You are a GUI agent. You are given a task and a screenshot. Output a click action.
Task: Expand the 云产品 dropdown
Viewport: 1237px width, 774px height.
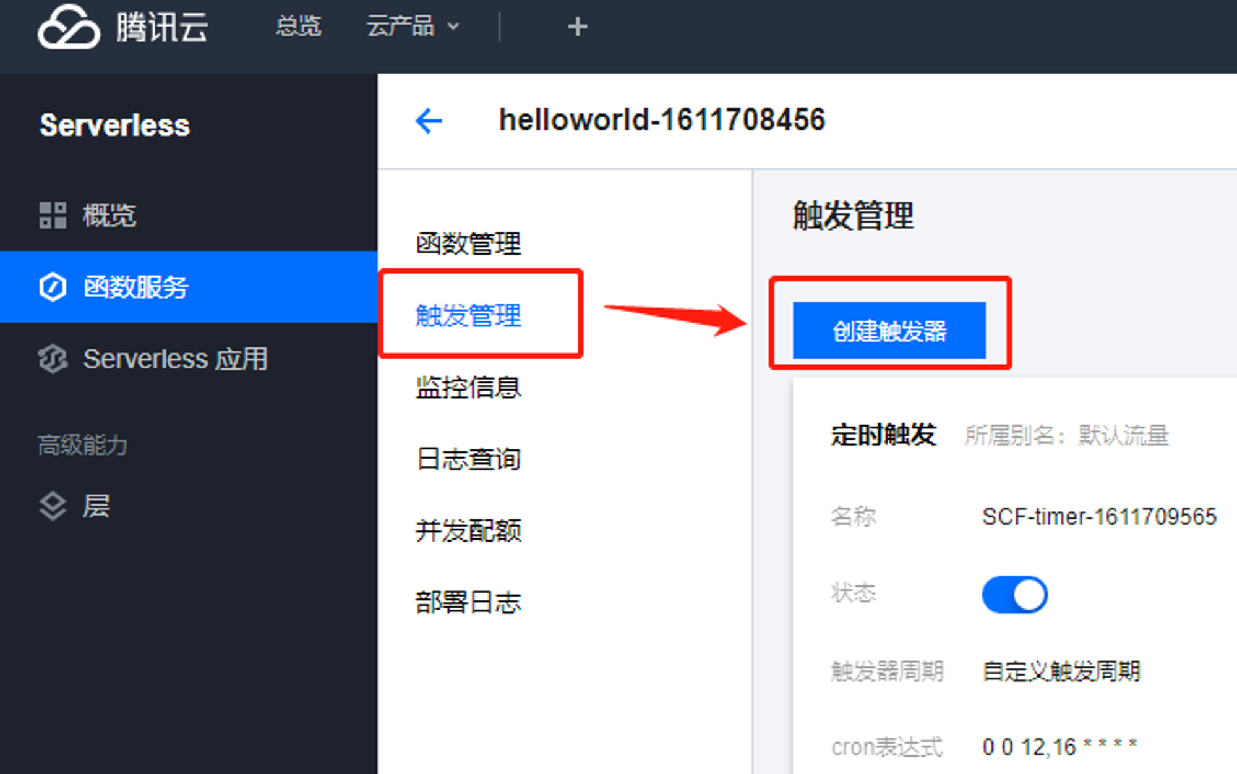point(413,27)
